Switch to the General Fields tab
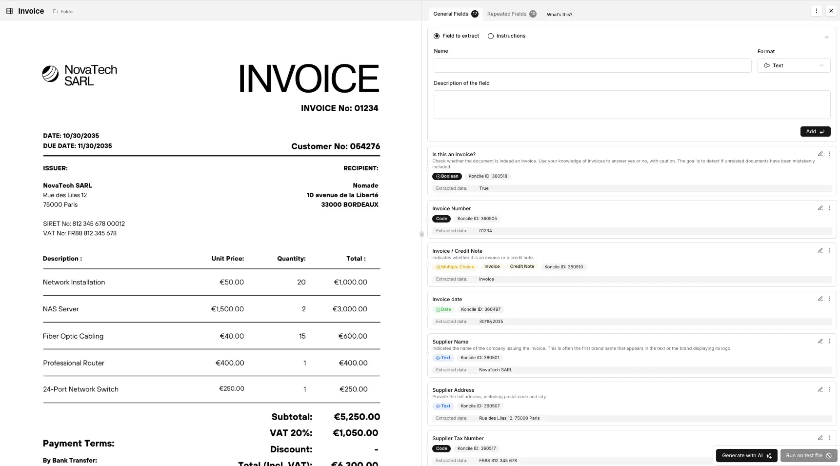This screenshot has width=840, height=466. [456, 14]
